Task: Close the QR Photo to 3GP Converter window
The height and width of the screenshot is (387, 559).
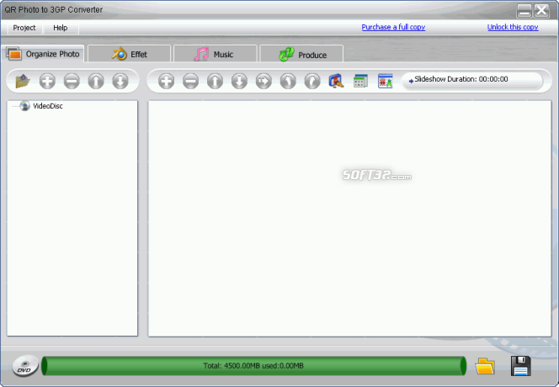Action: pyautogui.click(x=541, y=10)
